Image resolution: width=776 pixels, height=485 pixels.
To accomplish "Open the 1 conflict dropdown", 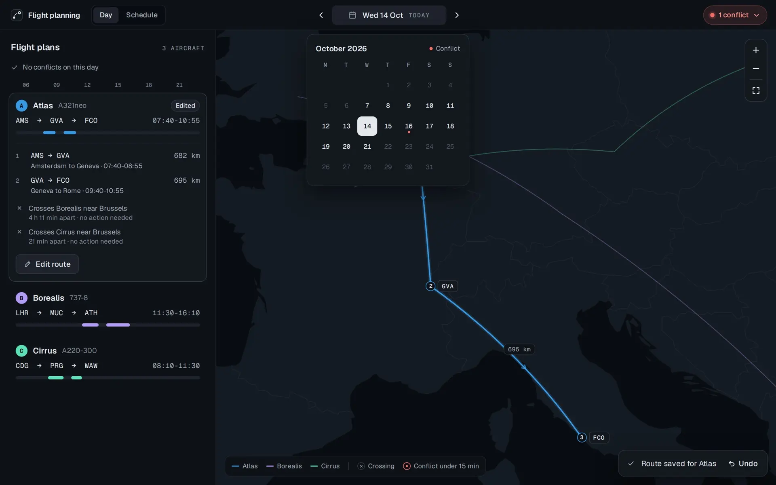I will click(735, 15).
